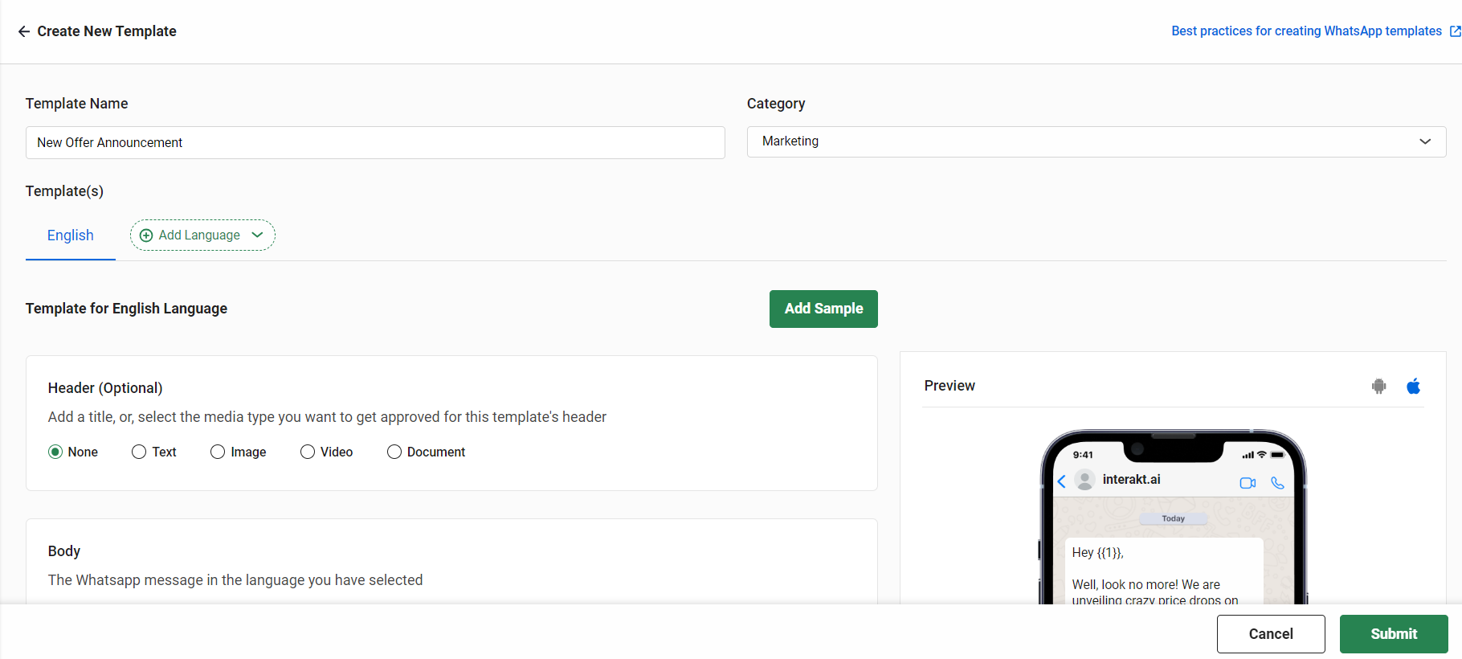
Task: Click the plus icon inside Add Language
Action: pos(145,235)
